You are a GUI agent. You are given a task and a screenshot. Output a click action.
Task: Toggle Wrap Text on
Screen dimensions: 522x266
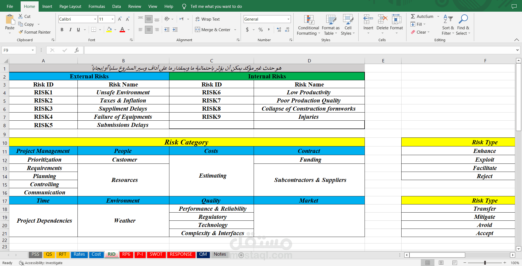click(x=208, y=19)
